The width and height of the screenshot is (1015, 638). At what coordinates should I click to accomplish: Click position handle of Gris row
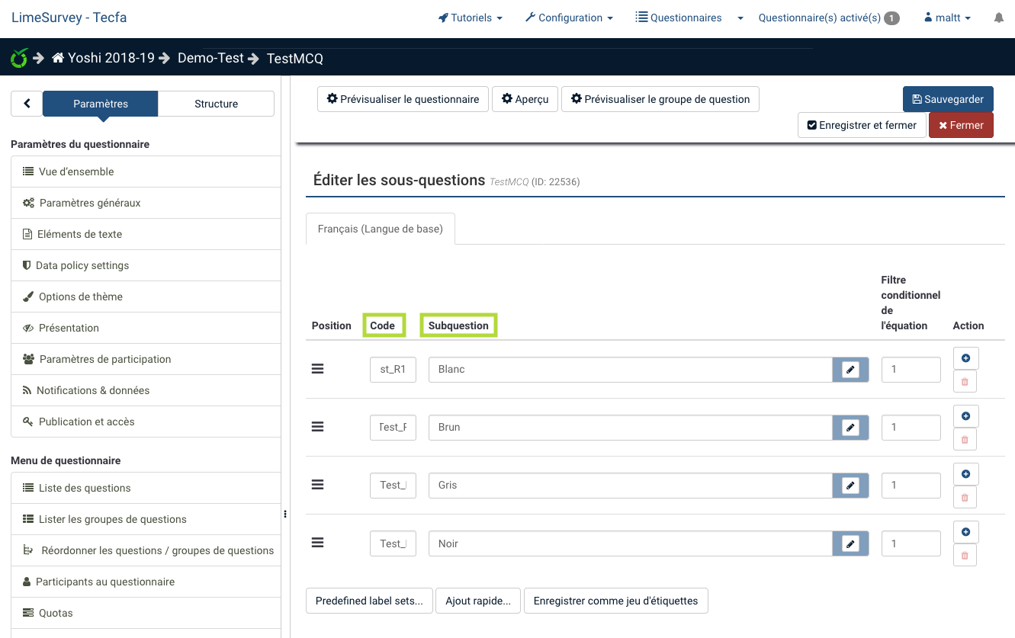(318, 485)
